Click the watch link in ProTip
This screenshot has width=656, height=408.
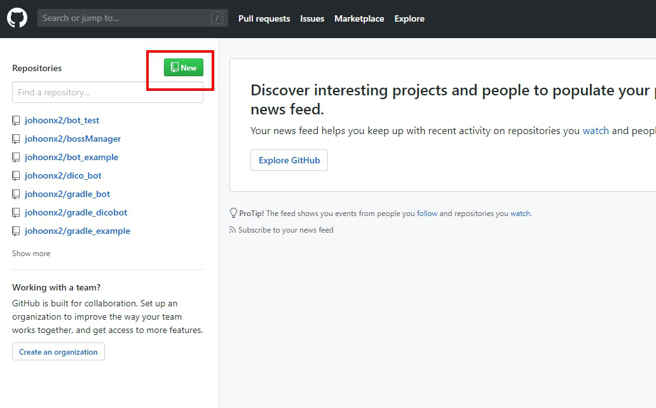pos(520,214)
